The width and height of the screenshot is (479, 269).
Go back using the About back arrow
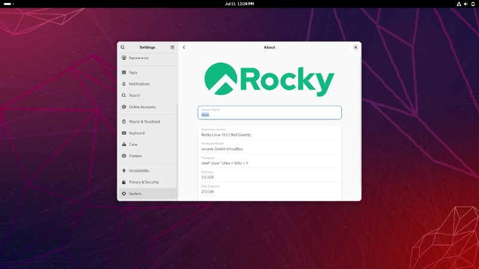pyautogui.click(x=184, y=47)
